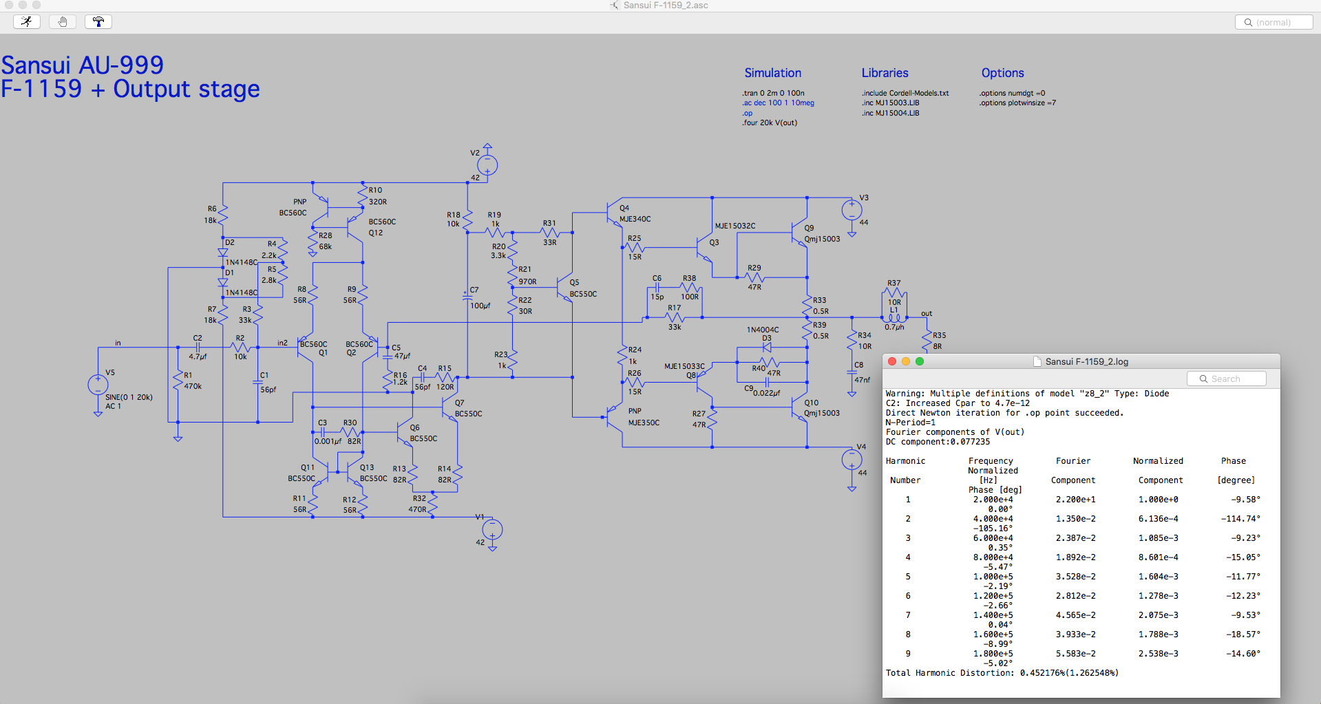Select the V4 44-volt source
The image size is (1321, 704).
click(x=852, y=460)
